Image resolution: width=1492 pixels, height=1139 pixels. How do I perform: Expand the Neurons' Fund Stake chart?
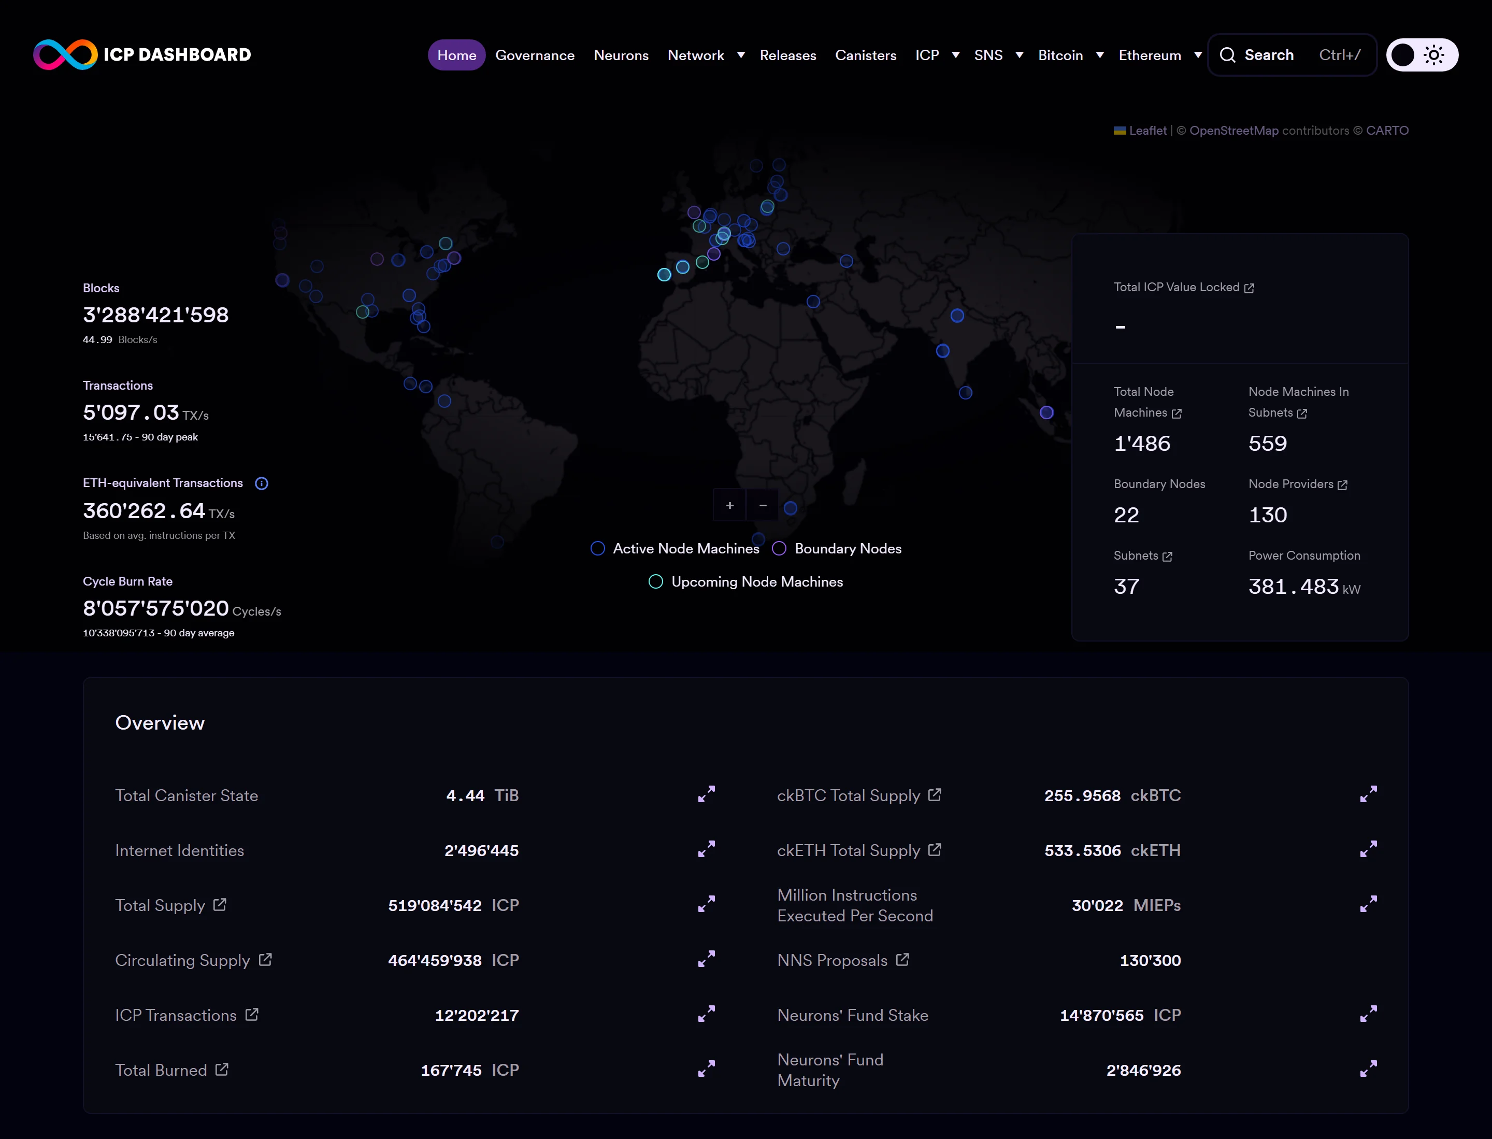(x=1369, y=1014)
